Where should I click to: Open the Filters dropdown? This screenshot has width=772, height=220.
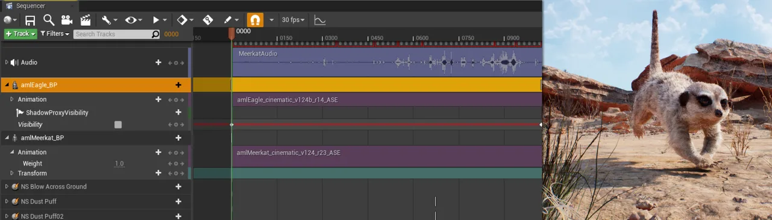55,34
